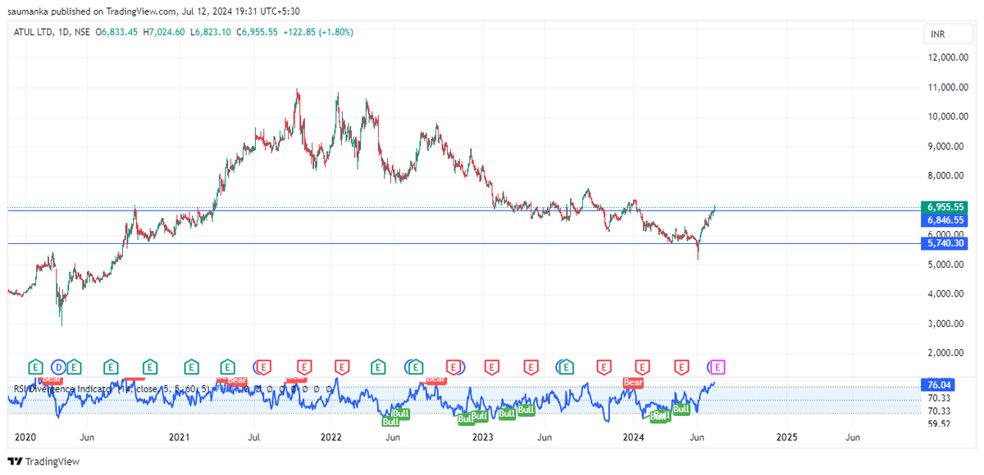
Task: Click the RSI value label 76.04
Action: (939, 384)
